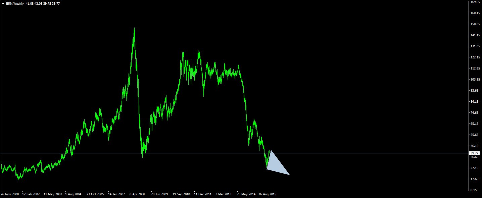Click the 1 Aug 2004 date label
Image resolution: width=482 pixels, height=198 pixels.
74,194
